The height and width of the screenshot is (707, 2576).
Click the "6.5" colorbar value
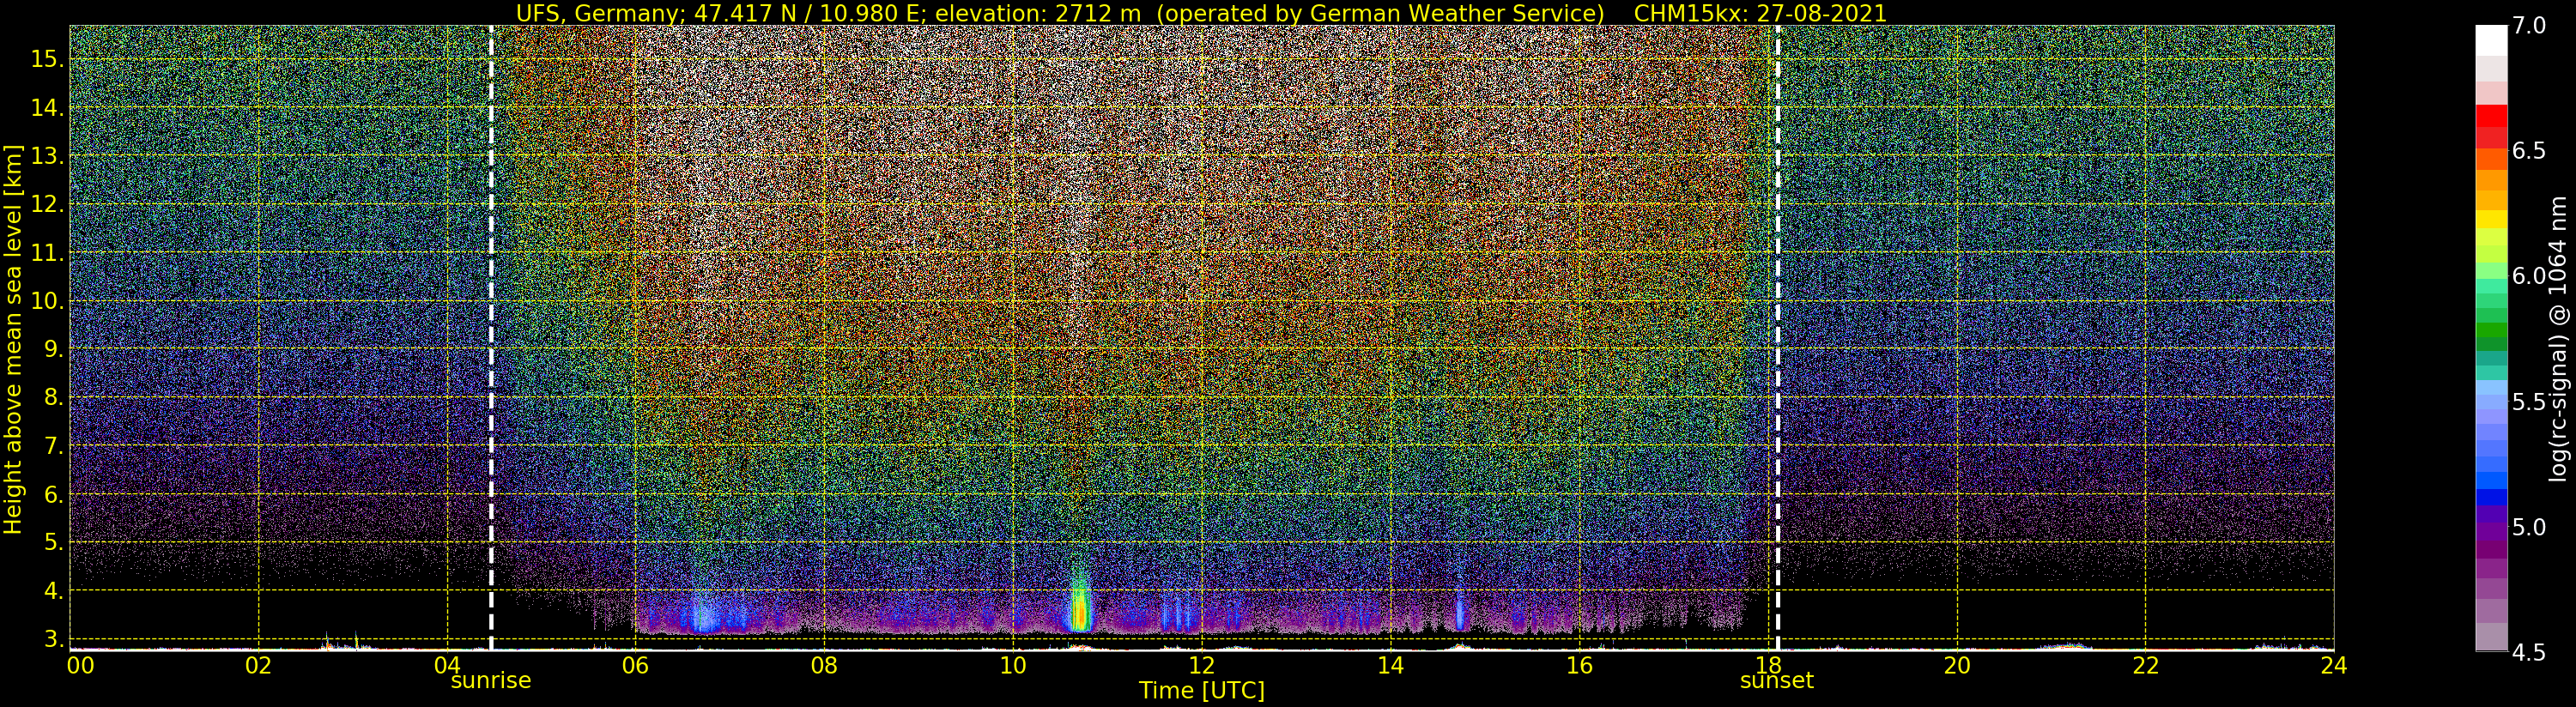[x=2529, y=151]
